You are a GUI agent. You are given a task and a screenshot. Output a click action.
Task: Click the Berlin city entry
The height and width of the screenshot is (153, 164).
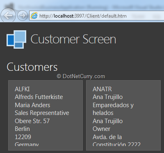tap(22, 129)
